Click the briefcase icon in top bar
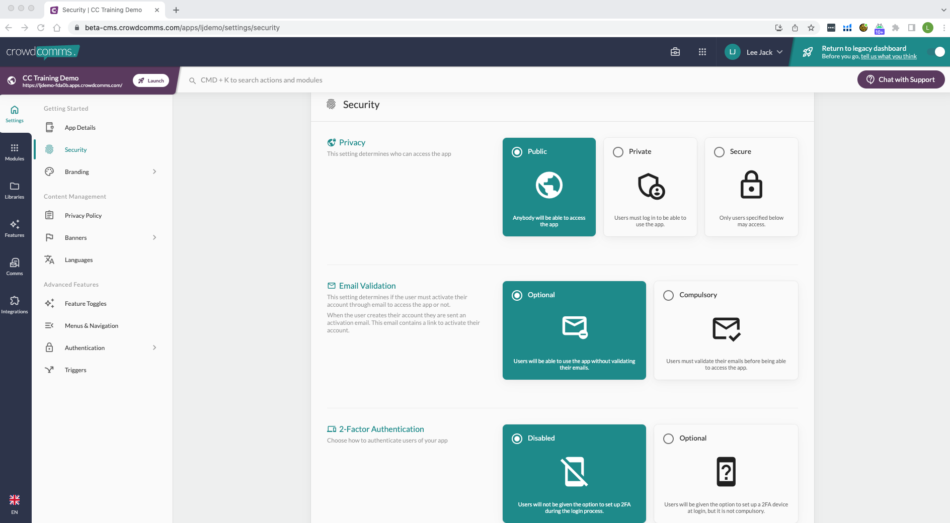 point(675,52)
